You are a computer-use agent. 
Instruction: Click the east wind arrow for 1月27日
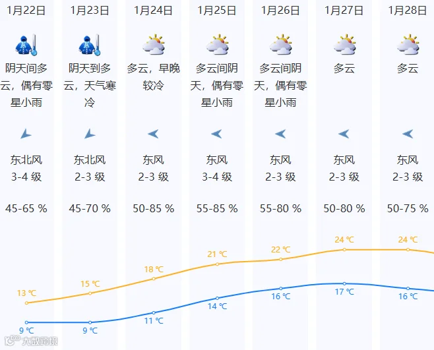coord(344,134)
